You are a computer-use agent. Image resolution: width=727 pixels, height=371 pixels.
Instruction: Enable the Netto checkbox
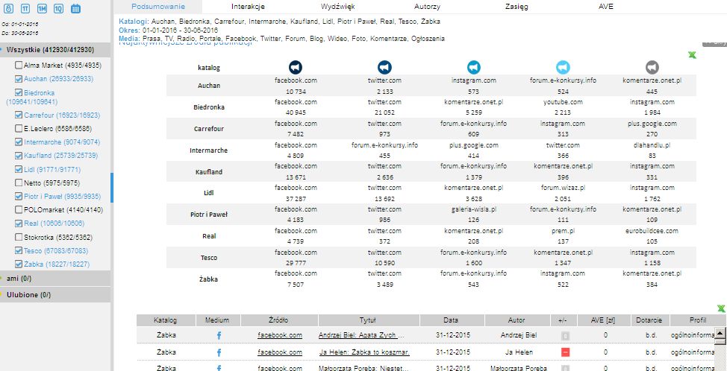[19, 183]
